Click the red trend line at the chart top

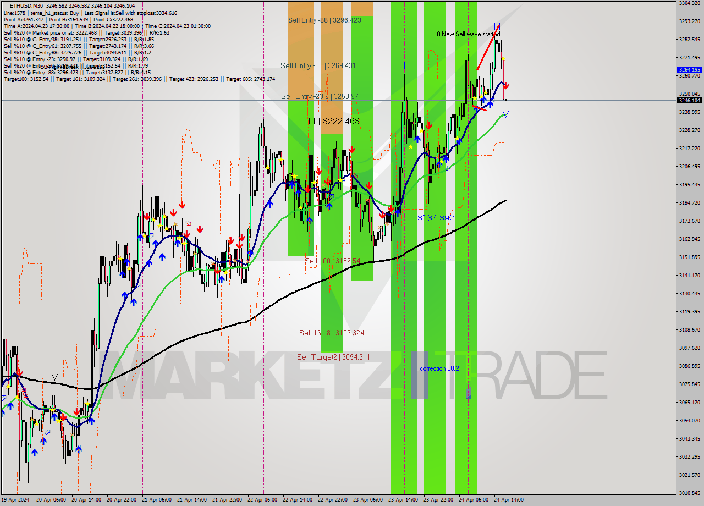pyautogui.click(x=488, y=47)
